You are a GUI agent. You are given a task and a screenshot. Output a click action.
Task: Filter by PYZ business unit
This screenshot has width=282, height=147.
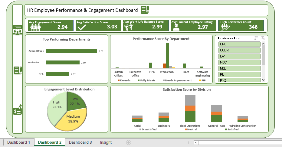coord(239,80)
